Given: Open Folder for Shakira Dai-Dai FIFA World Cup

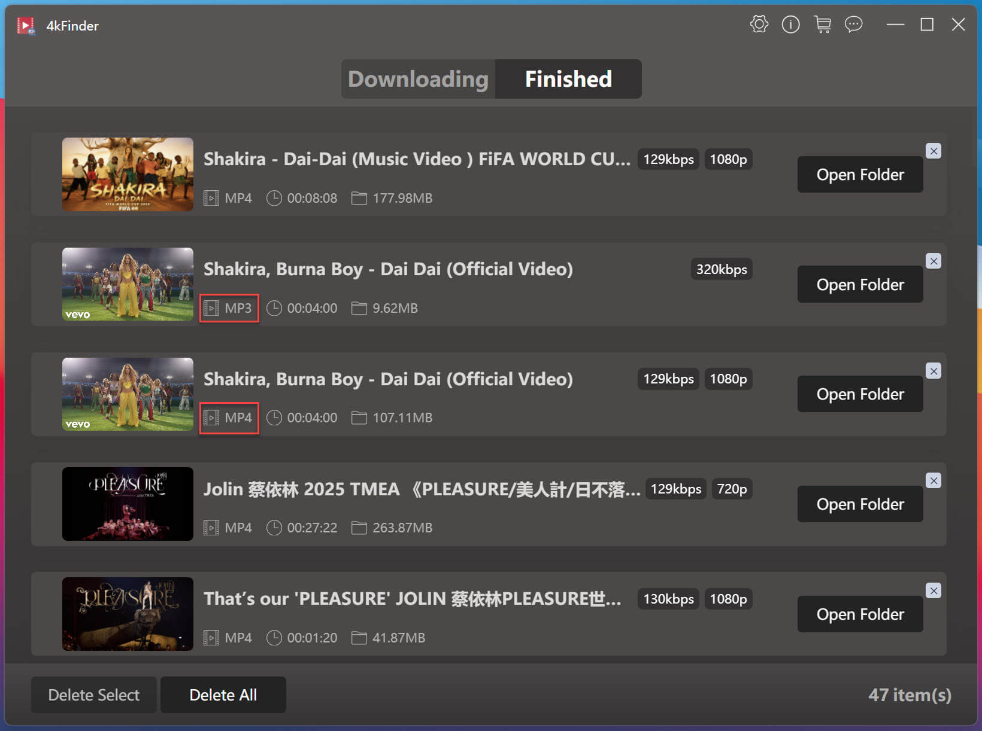Looking at the screenshot, I should click(860, 175).
